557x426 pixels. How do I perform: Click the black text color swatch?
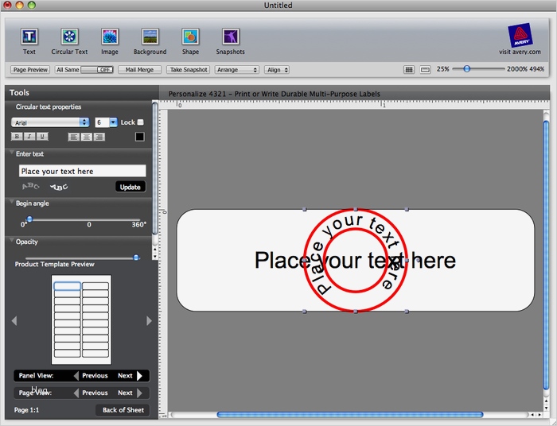pos(139,137)
